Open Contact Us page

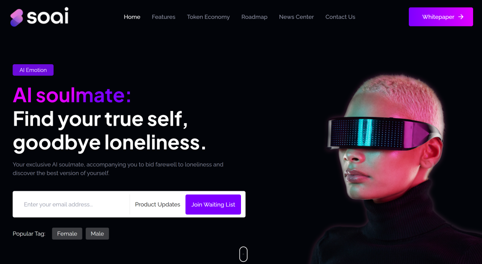click(340, 17)
